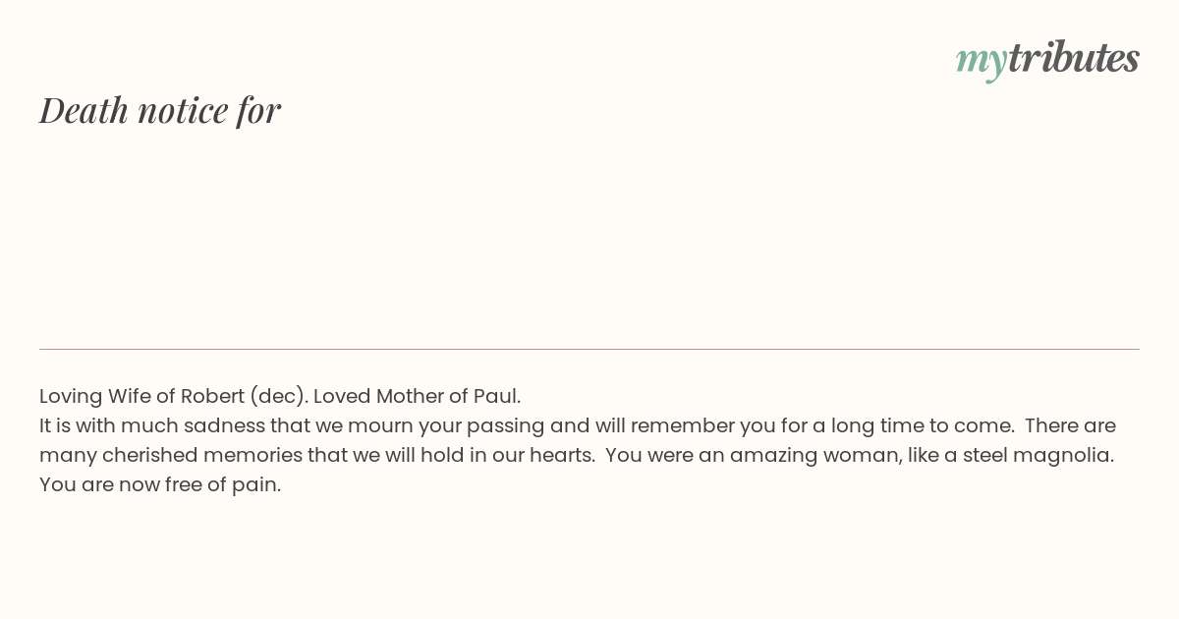The image size is (1179, 619).
Task: Click the "tributes" part of the logo
Action: pos(1073,57)
